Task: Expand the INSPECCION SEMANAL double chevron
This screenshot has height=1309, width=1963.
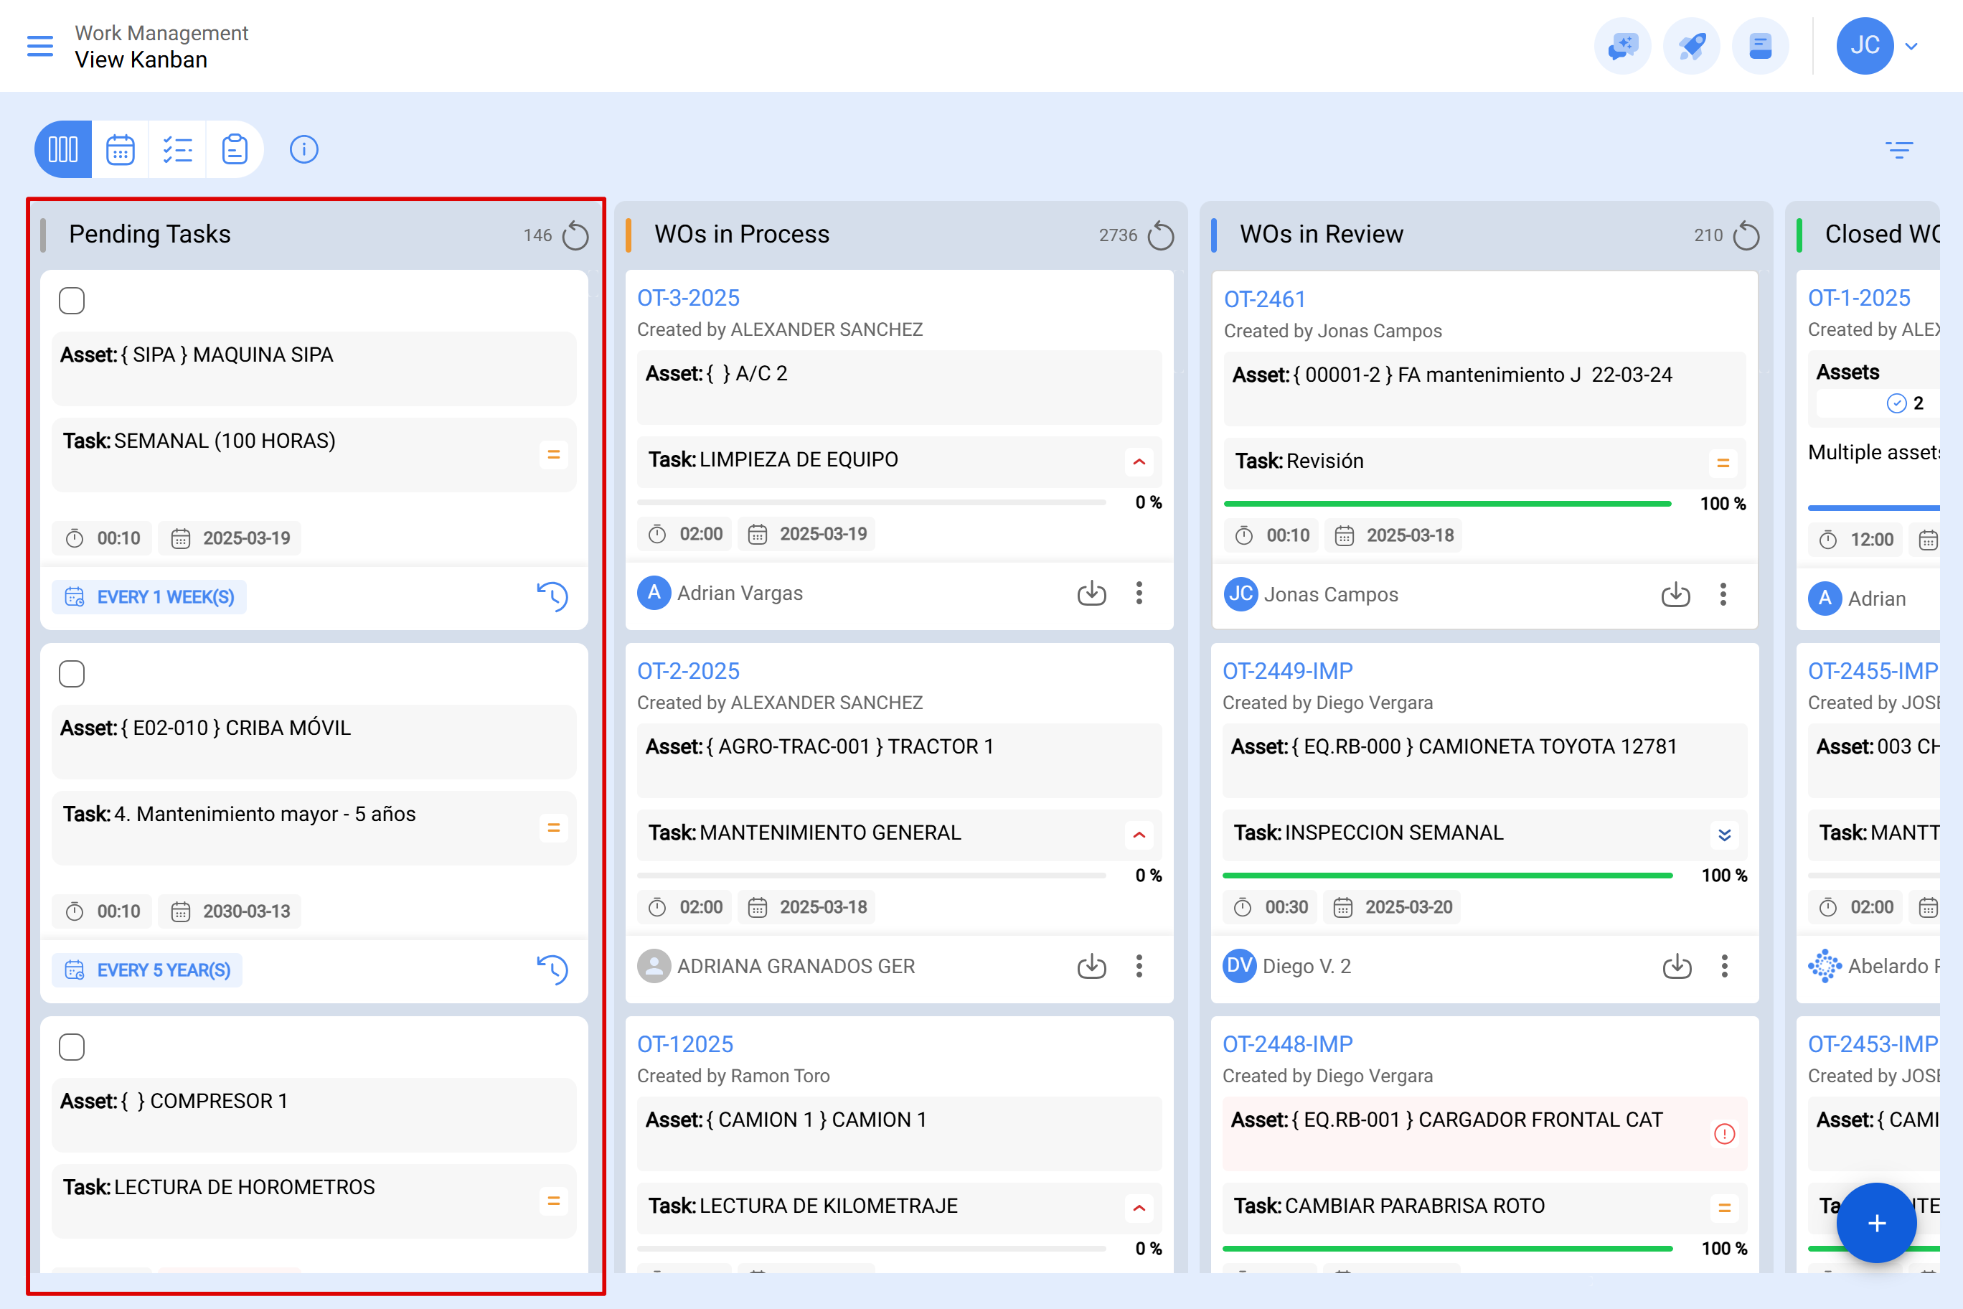Action: (1724, 835)
